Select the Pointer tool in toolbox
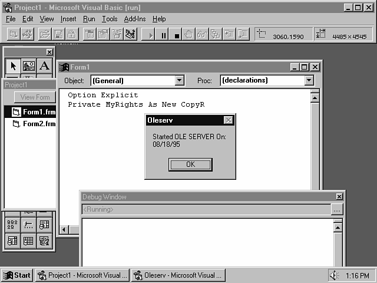 click(x=13, y=65)
